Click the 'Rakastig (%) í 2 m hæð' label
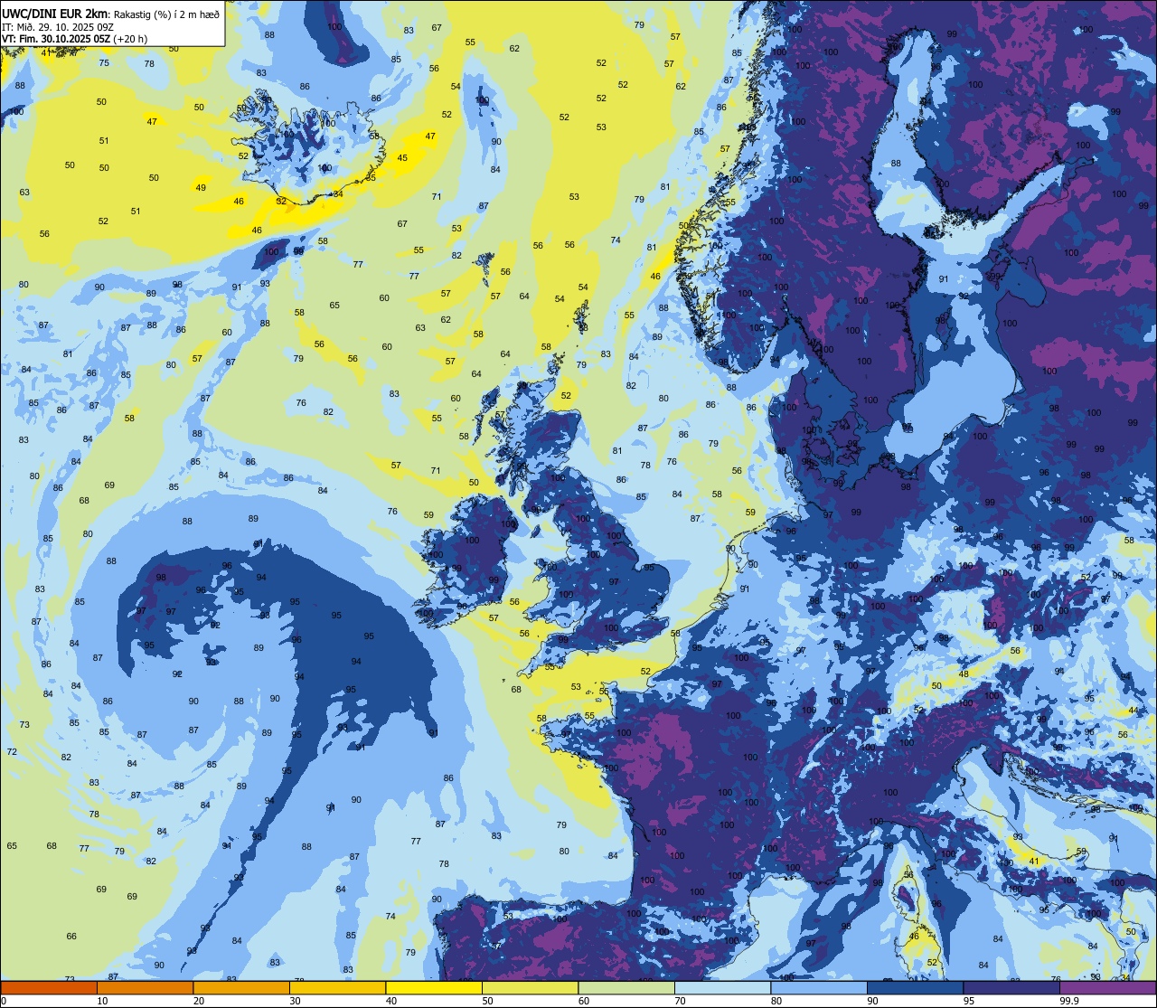Screen dimensions: 1157x1008 click(x=165, y=14)
